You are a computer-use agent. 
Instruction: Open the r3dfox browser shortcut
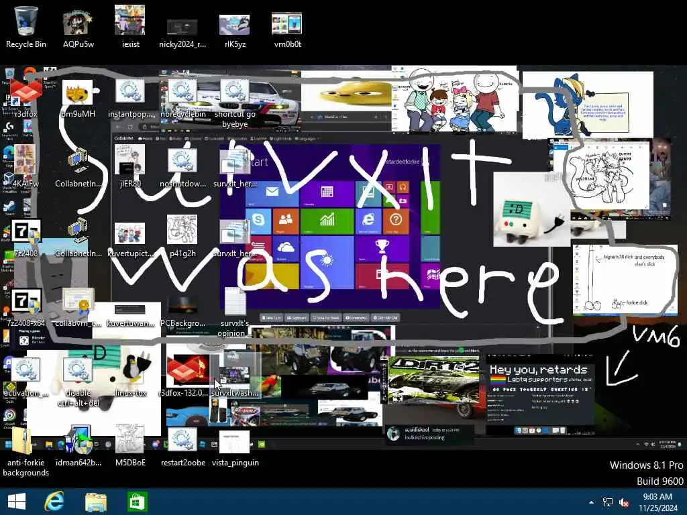(x=26, y=97)
